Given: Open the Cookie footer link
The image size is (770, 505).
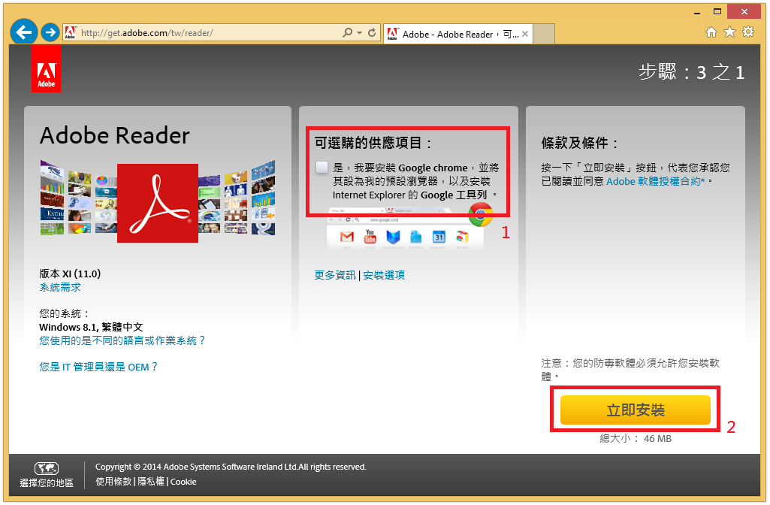Looking at the screenshot, I should pos(183,482).
